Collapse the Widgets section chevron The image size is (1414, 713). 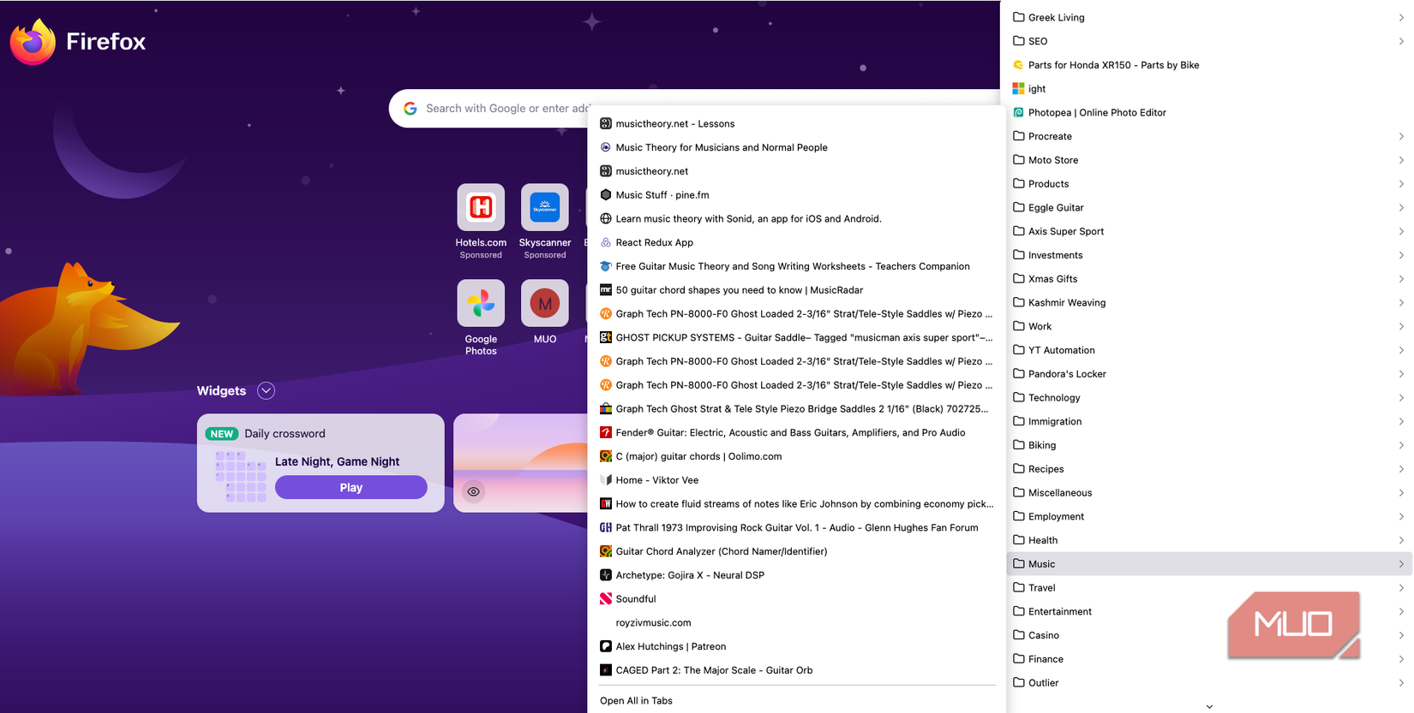267,390
